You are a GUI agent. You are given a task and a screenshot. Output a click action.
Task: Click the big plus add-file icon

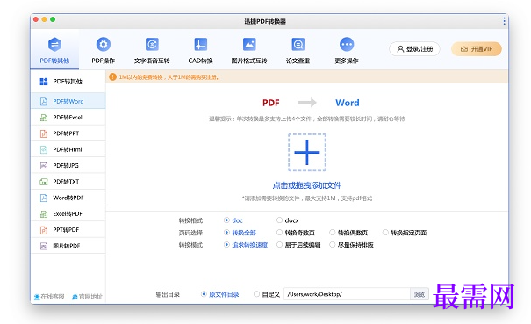pyautogui.click(x=307, y=153)
